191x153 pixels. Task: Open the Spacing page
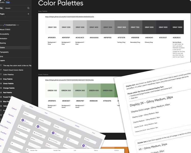tap(3, 43)
